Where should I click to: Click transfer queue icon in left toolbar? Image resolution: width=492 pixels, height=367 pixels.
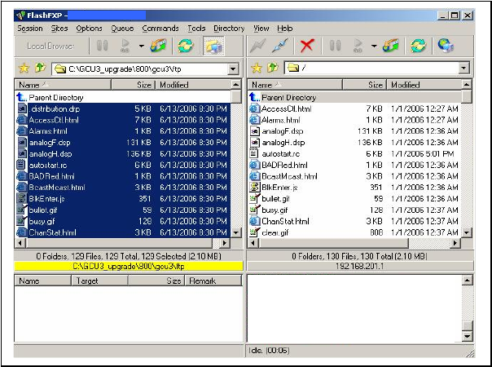point(158,46)
